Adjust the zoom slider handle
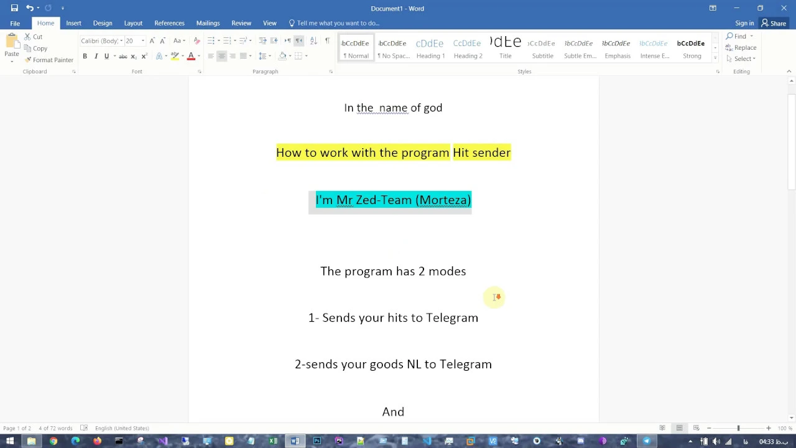The width and height of the screenshot is (796, 448). 738,428
